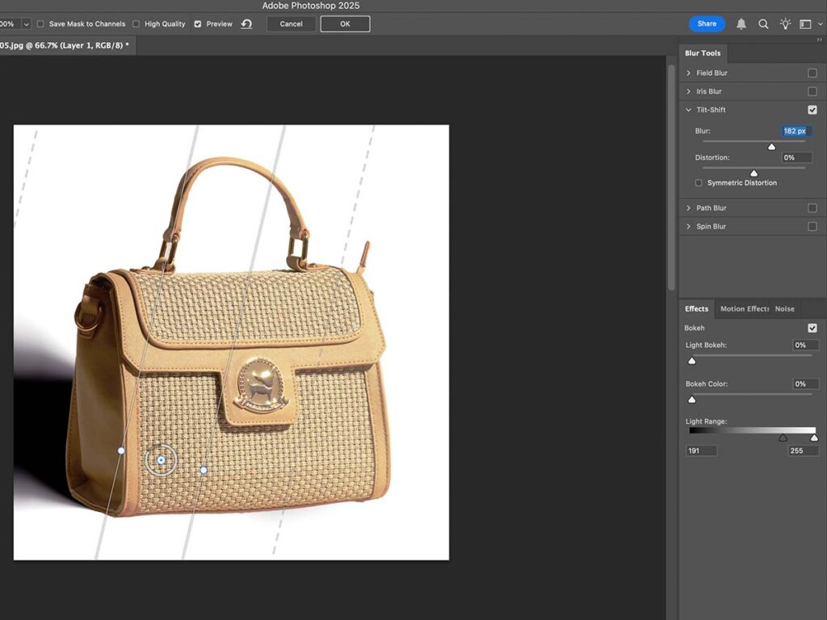
Task: Click the Light Range white-point handle
Action: tap(814, 438)
